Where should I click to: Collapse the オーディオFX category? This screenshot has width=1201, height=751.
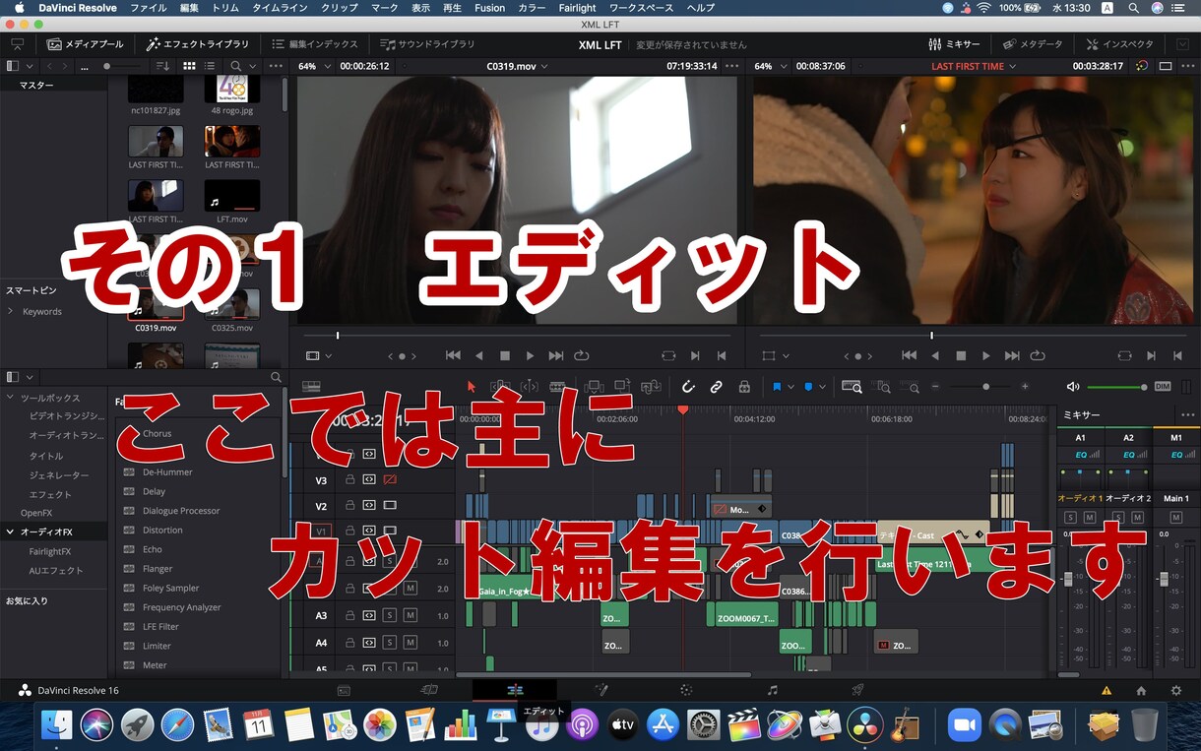11,532
